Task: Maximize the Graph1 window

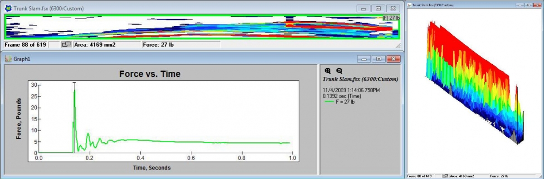Action: (x=379, y=59)
